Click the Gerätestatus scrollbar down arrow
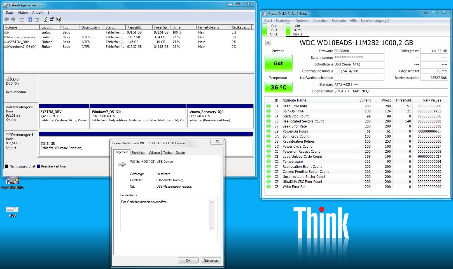Screen dimensions: 453x269 [x=212, y=228]
